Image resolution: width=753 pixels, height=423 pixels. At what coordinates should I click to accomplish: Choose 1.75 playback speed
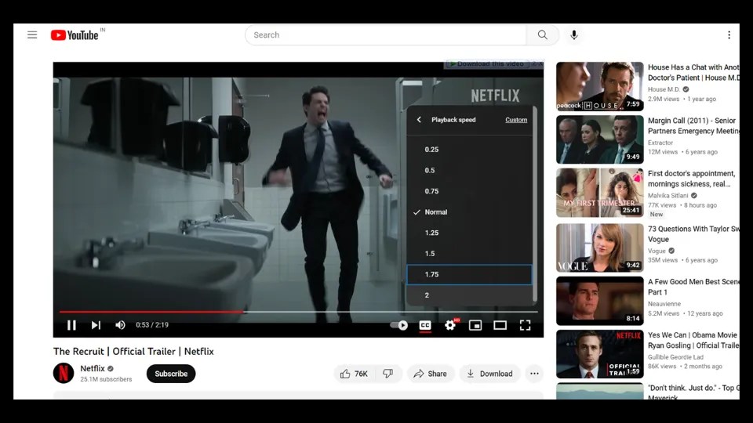pos(469,274)
